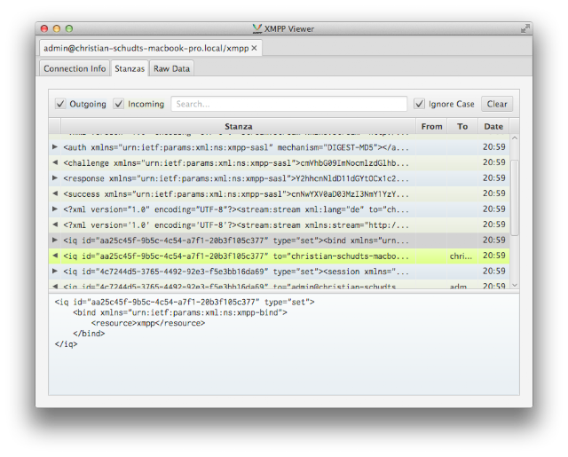Select the stream stanza with xmlns:stream

tap(236, 225)
